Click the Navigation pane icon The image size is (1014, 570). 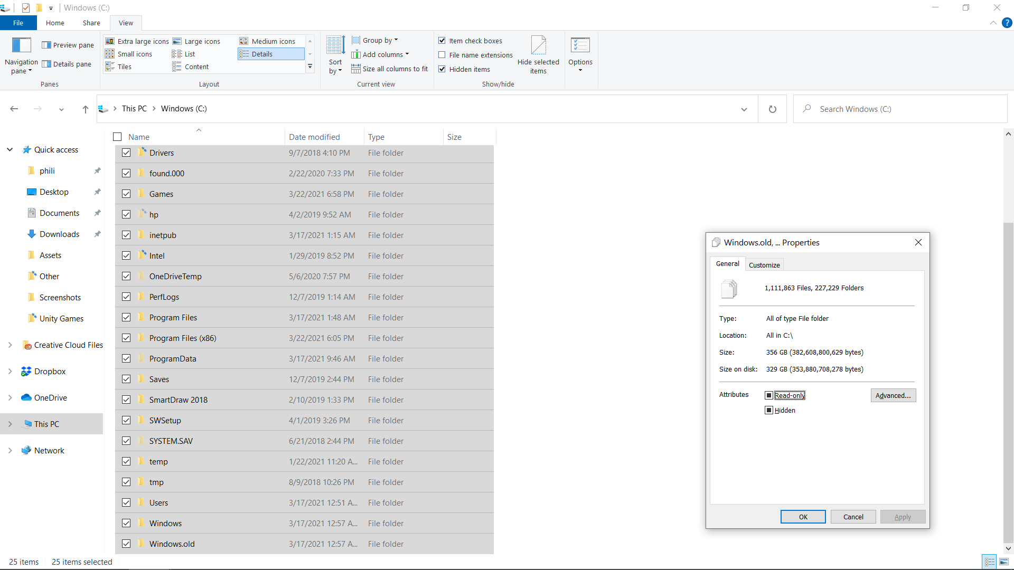pyautogui.click(x=21, y=45)
